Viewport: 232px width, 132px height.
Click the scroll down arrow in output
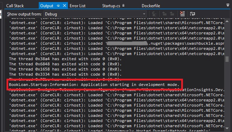[x=227, y=128]
